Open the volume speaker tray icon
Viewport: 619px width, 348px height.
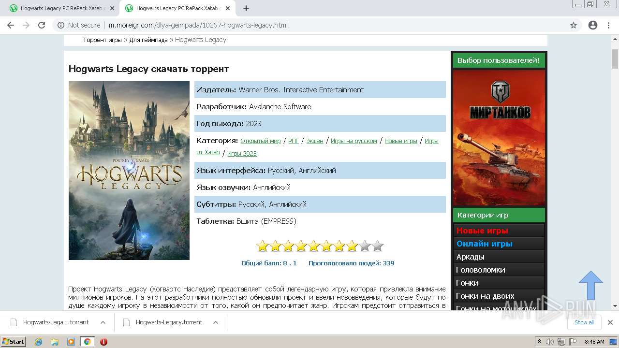coord(551,342)
